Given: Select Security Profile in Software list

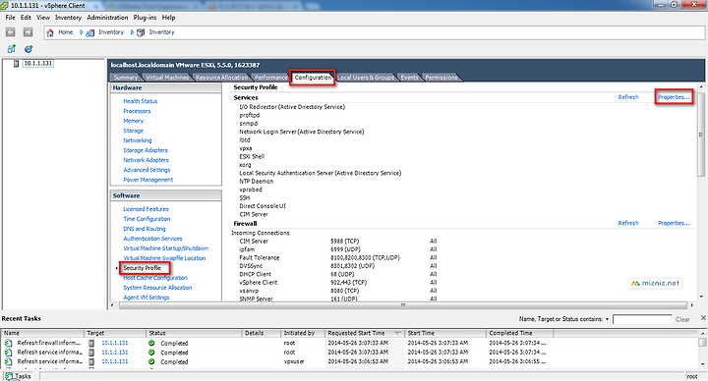Looking at the screenshot, I should point(143,268).
